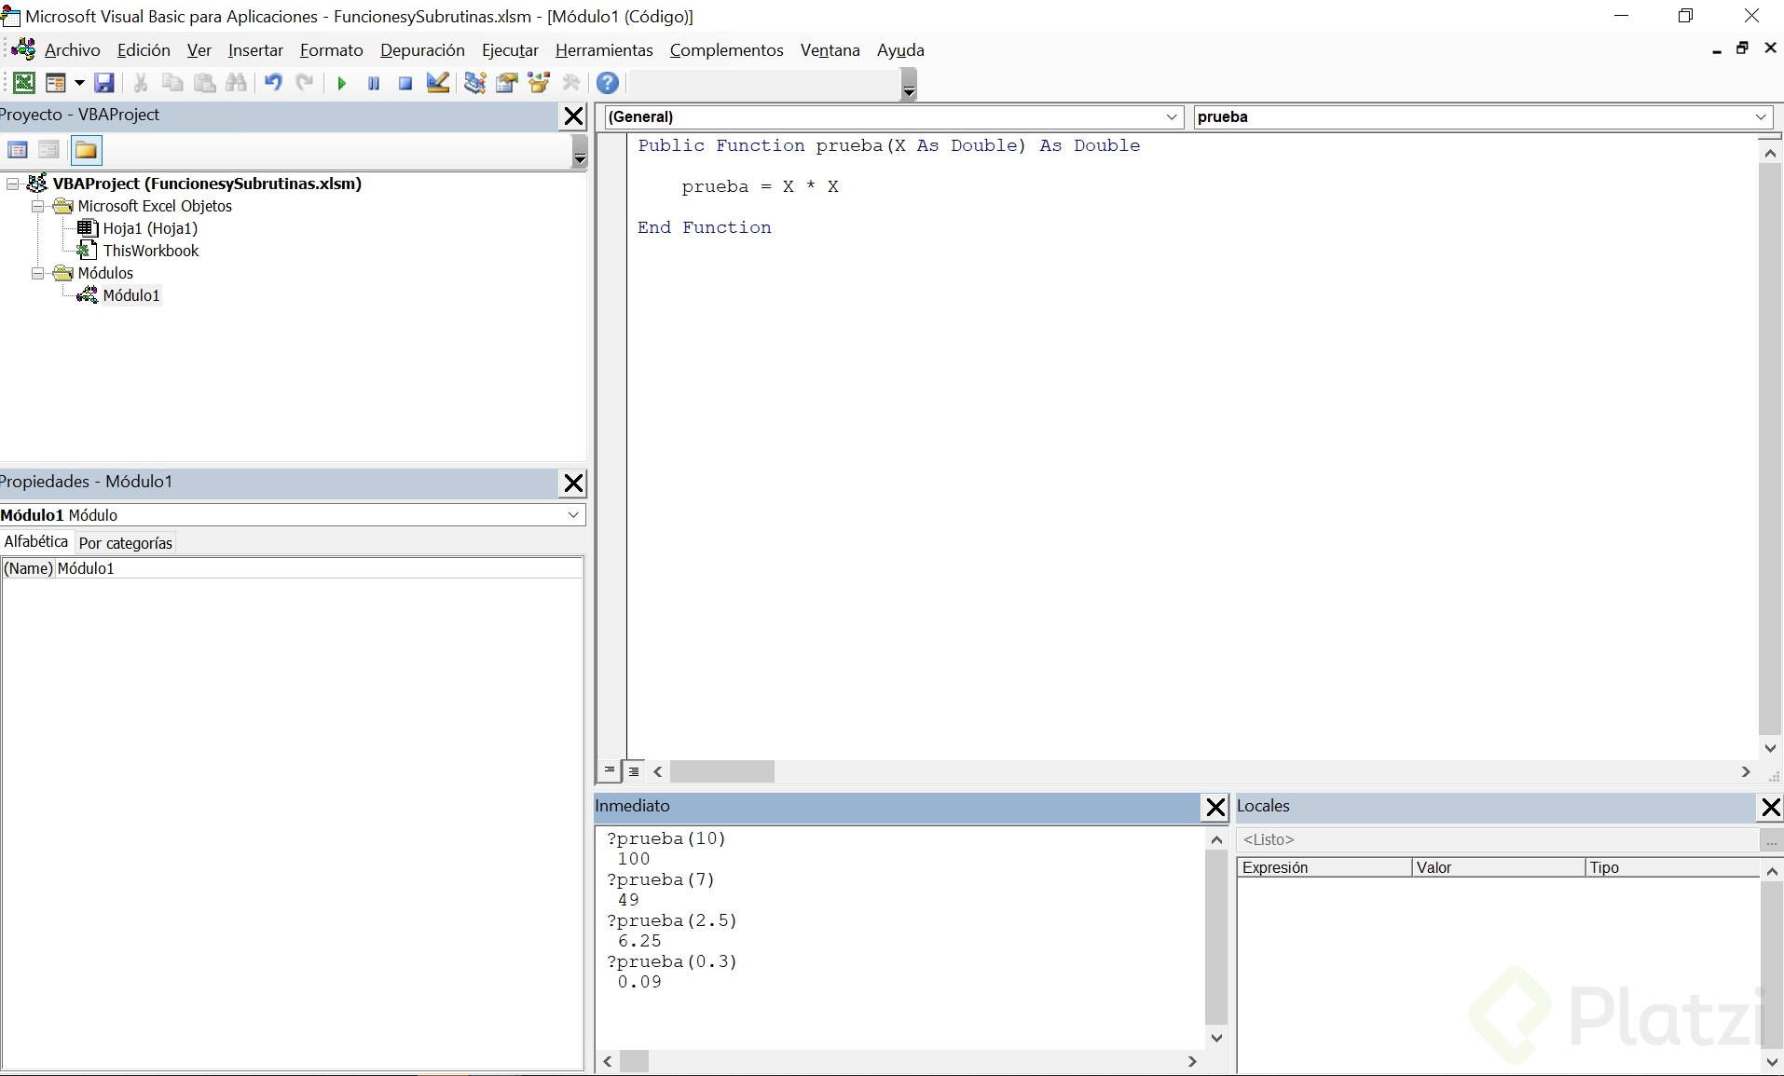Viewport: 1784px width, 1076px height.
Task: Open Find with the binoculars icon
Action: pyautogui.click(x=237, y=83)
